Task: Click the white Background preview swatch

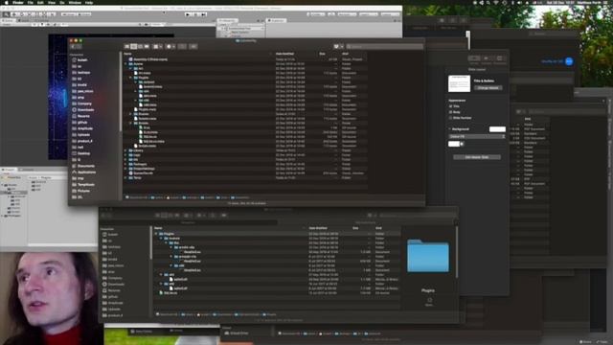Action: 497,129
